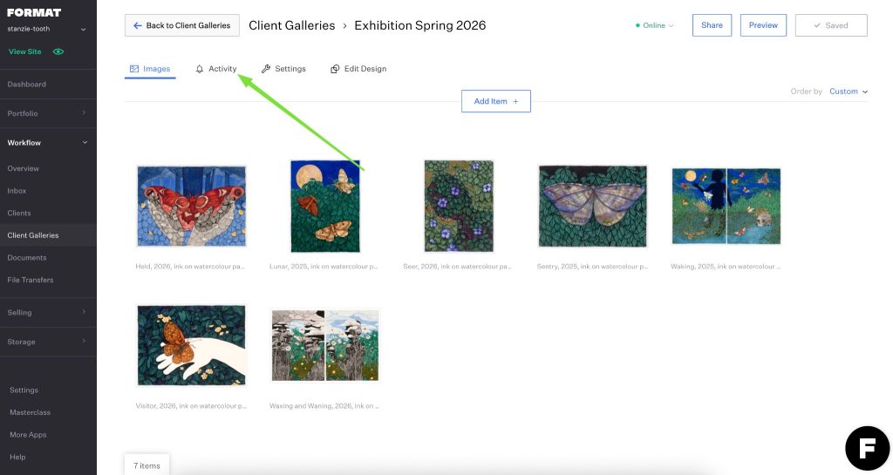The image size is (893, 475).
Task: Click the eye icon beside View Site
Action: (58, 51)
